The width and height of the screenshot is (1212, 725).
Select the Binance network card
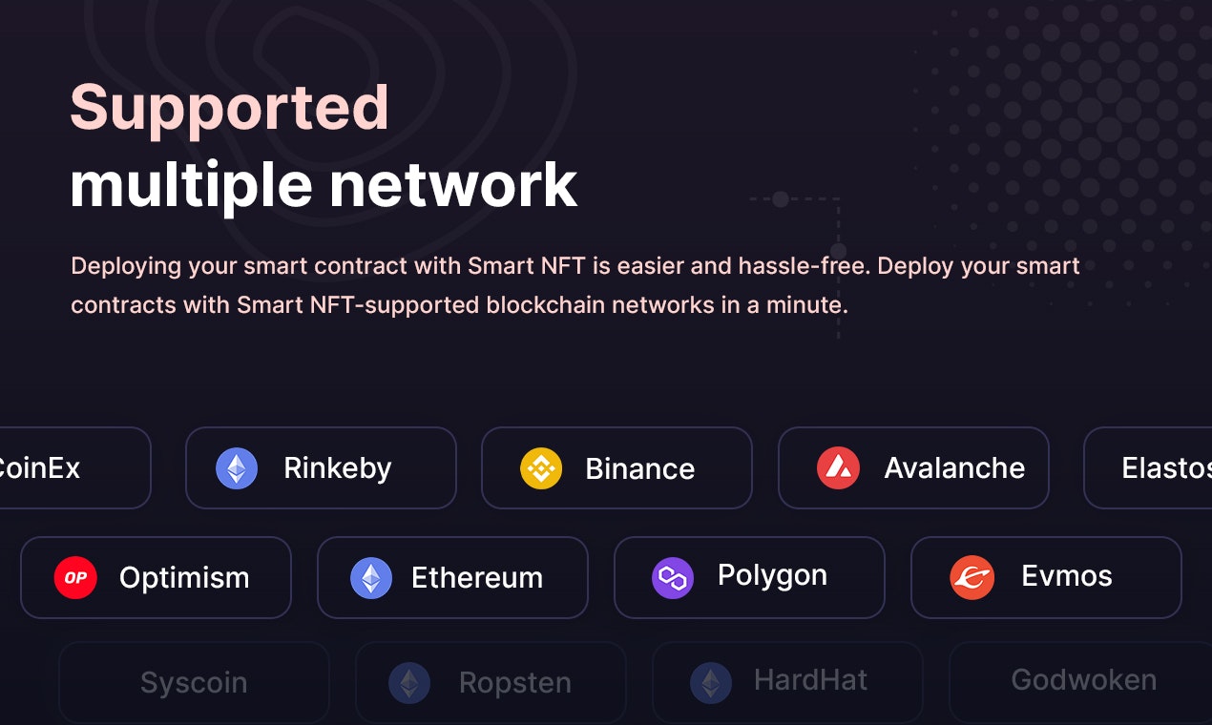click(x=616, y=467)
